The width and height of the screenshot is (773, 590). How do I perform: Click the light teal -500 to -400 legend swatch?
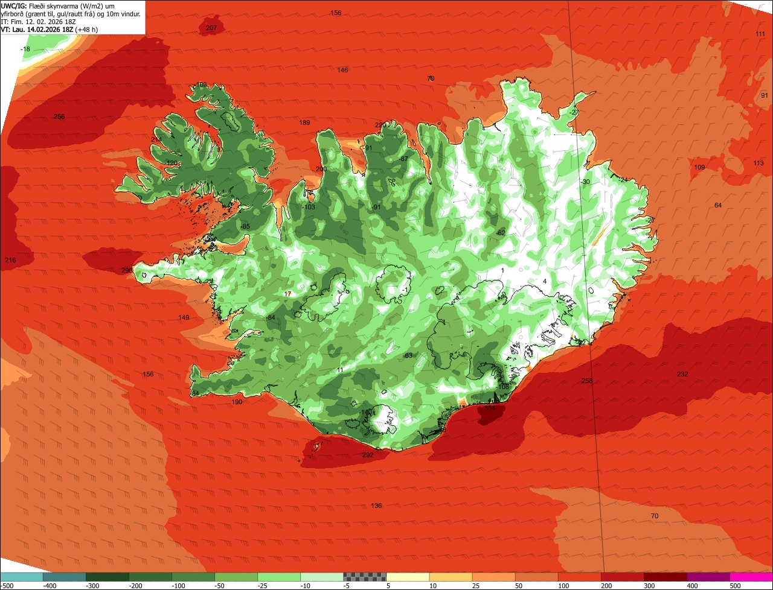click(x=22, y=577)
